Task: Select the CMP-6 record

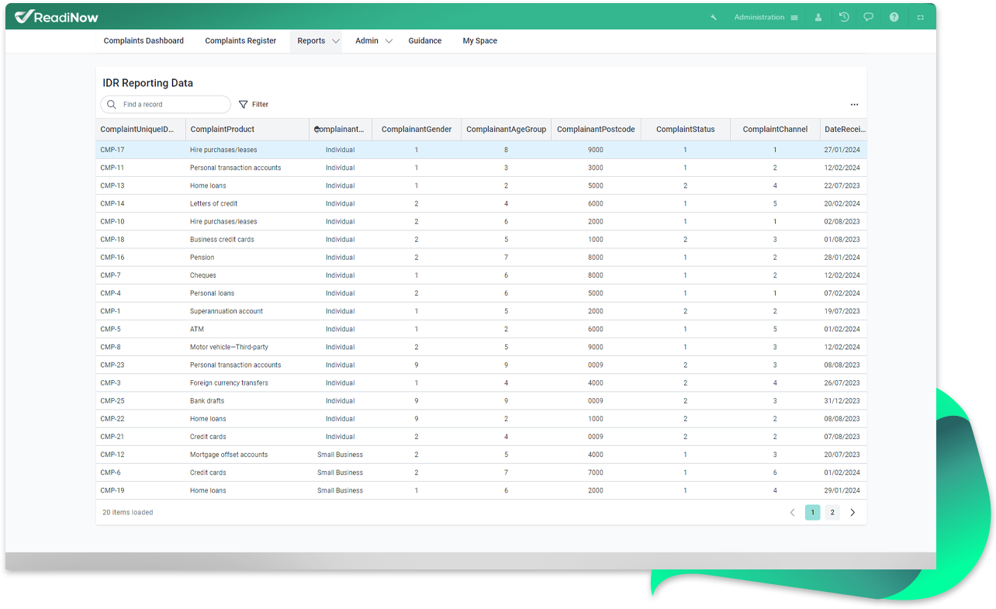Action: [481, 472]
